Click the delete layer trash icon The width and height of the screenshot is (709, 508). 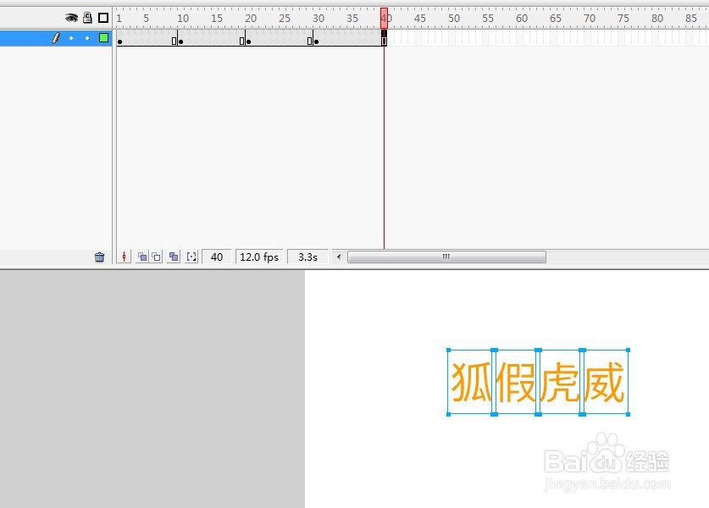(x=100, y=257)
